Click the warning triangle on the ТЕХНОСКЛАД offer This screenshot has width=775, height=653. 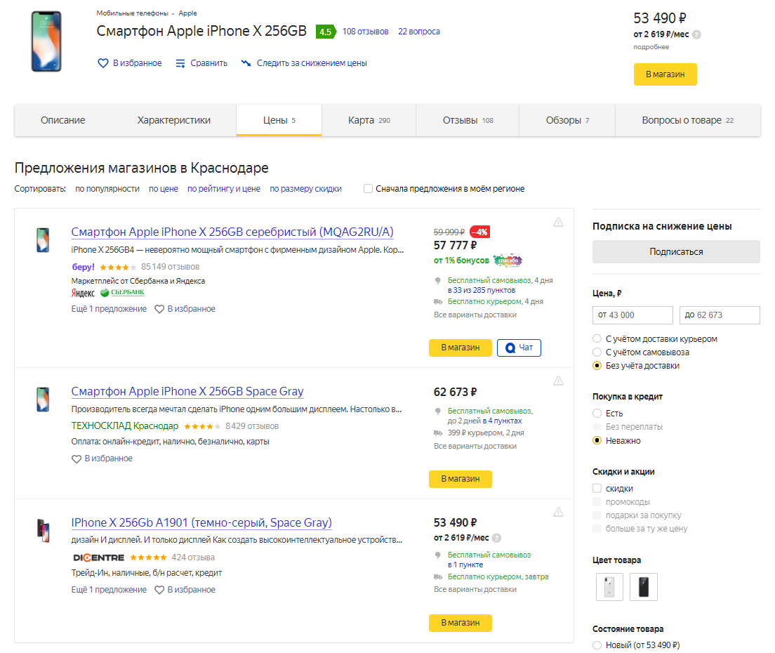coord(558,381)
